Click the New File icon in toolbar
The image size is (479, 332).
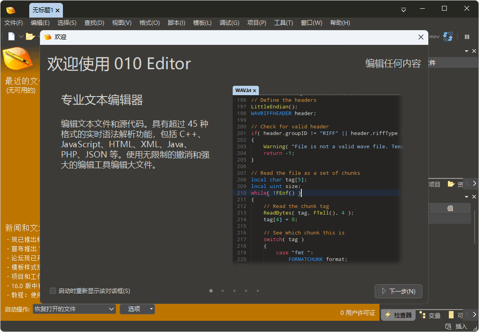(11, 37)
